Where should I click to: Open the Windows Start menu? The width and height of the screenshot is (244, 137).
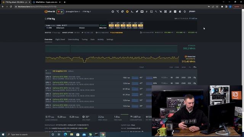[x=3, y=134]
